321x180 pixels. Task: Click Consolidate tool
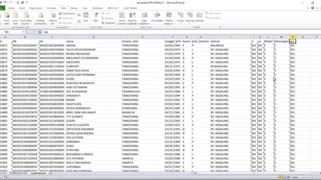[x=157, y=17]
